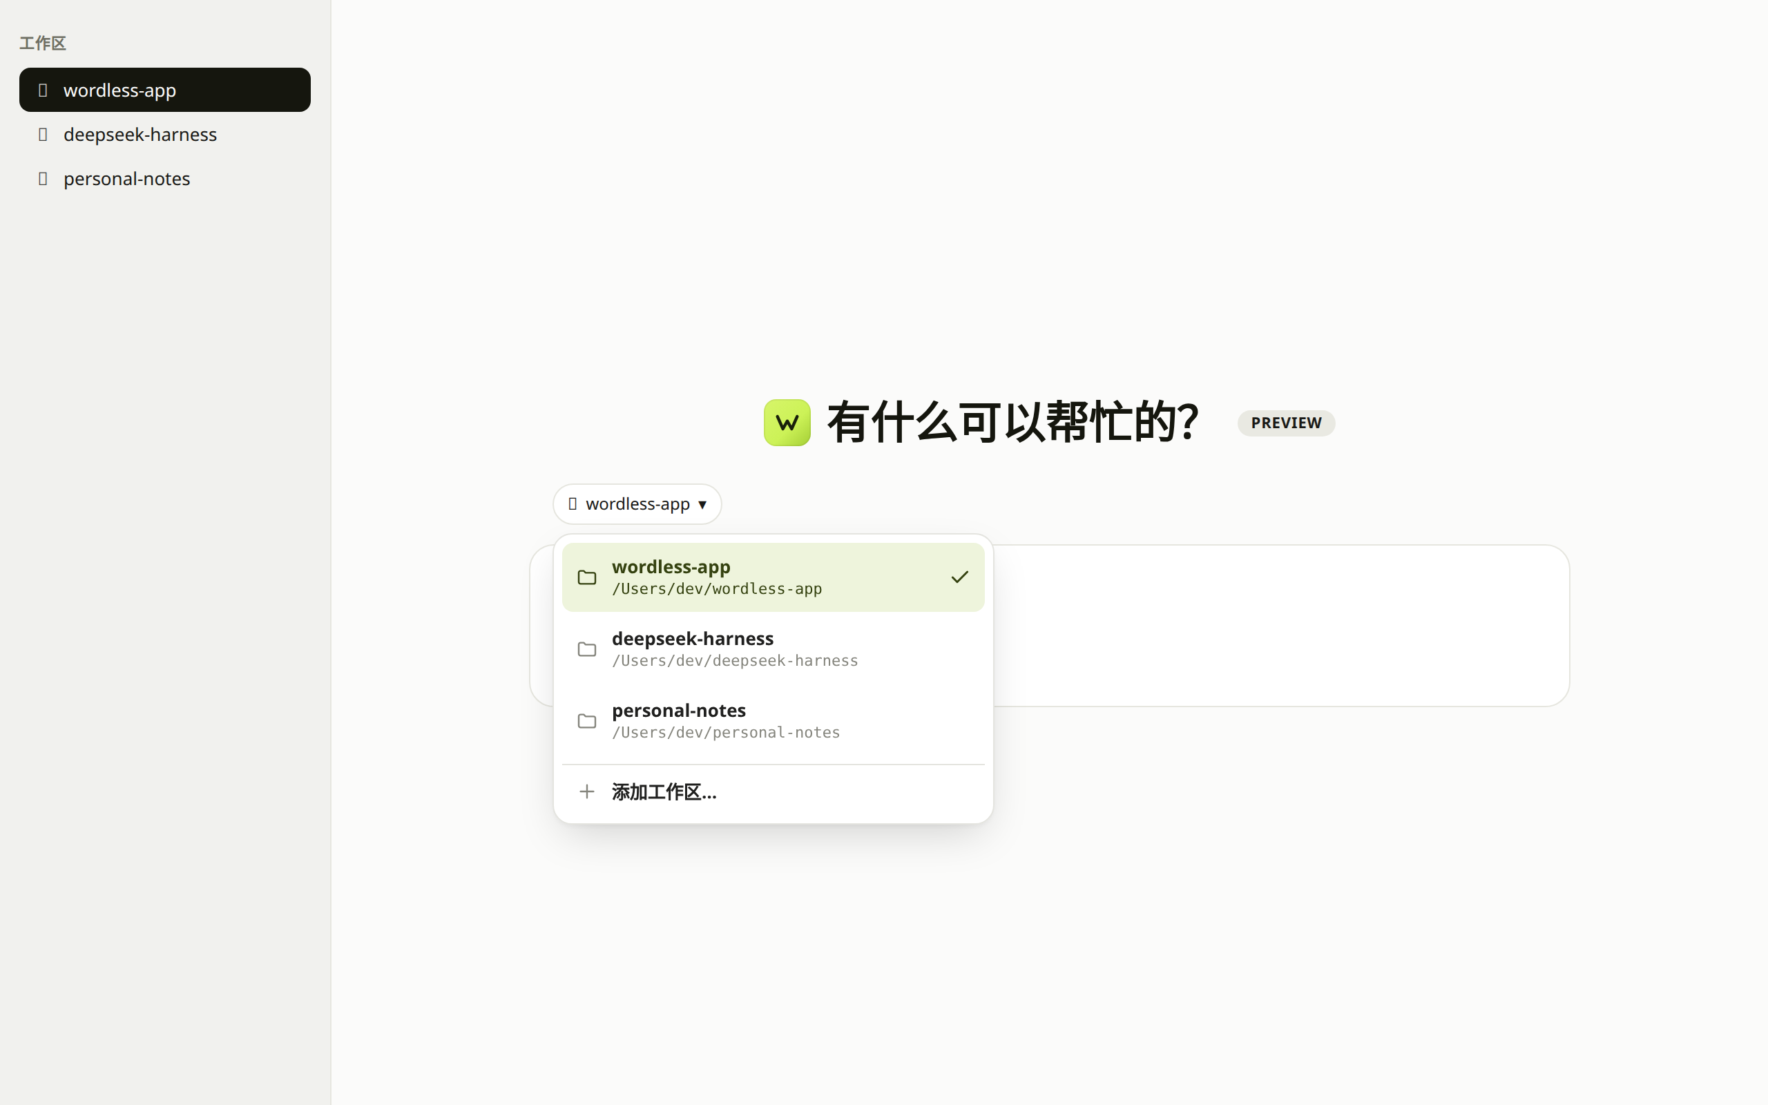The height and width of the screenshot is (1105, 1768).
Task: Click the icon beside sidebar personal-notes
Action: point(43,178)
